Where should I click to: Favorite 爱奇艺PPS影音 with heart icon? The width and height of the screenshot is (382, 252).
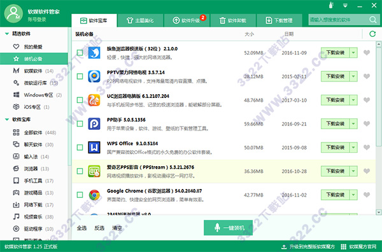[x=367, y=171]
